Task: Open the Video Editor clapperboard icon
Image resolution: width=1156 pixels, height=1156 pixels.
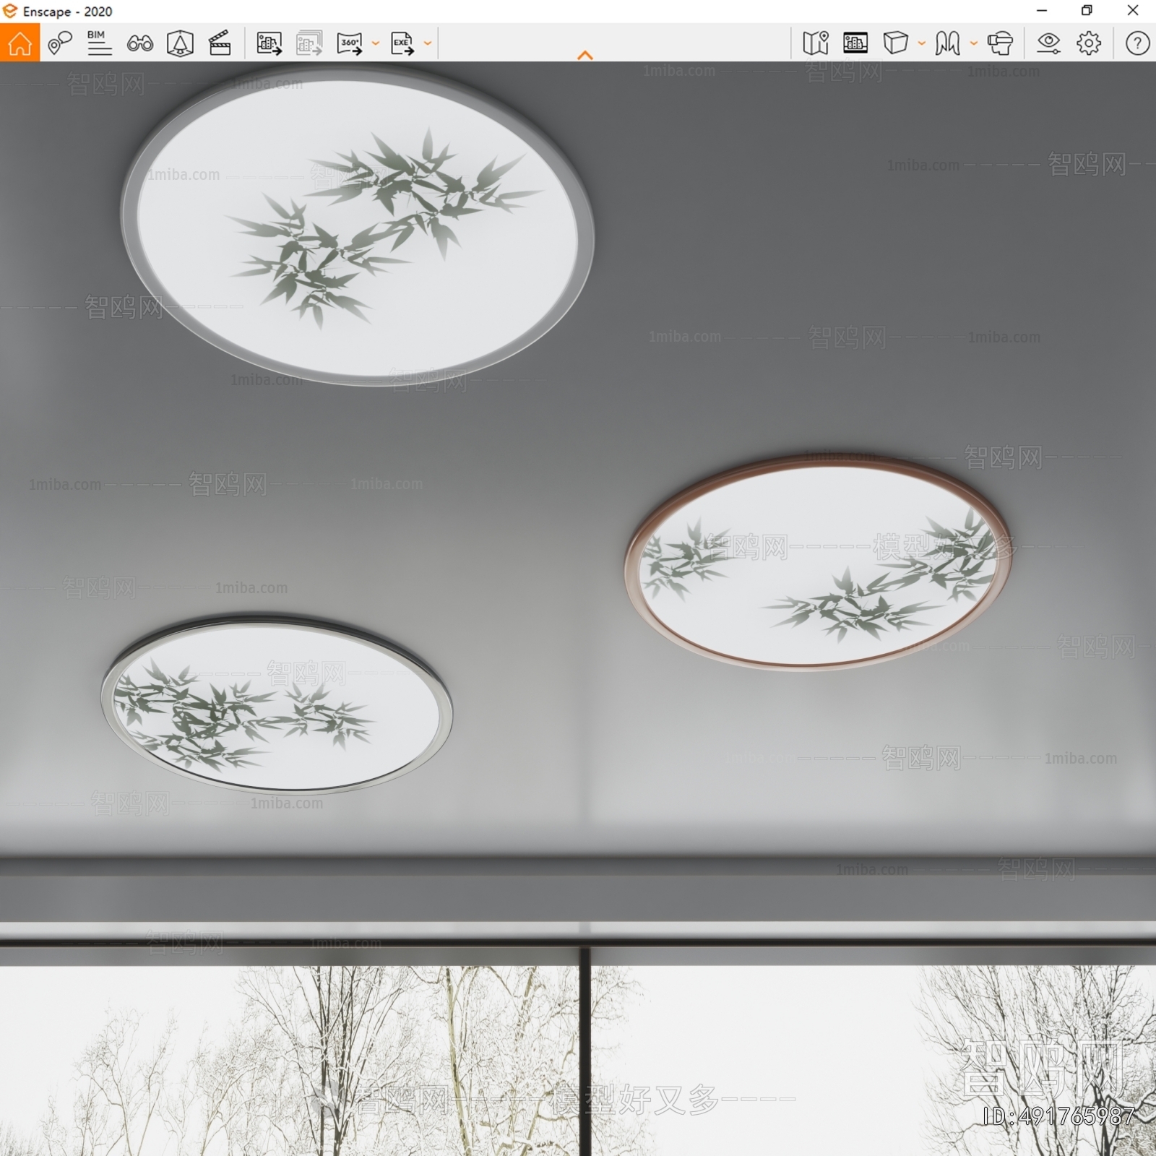Action: pyautogui.click(x=220, y=43)
